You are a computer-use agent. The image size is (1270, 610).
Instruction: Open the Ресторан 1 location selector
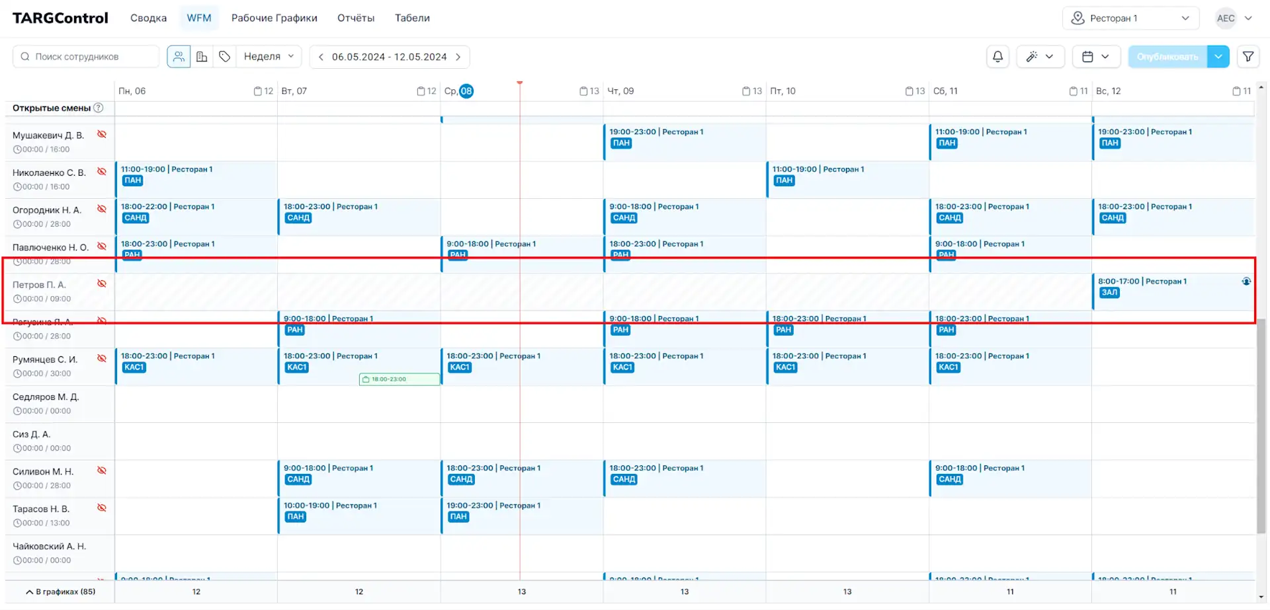pyautogui.click(x=1130, y=19)
